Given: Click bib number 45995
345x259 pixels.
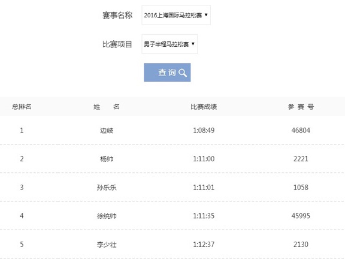Looking at the screenshot, I should 301,216.
